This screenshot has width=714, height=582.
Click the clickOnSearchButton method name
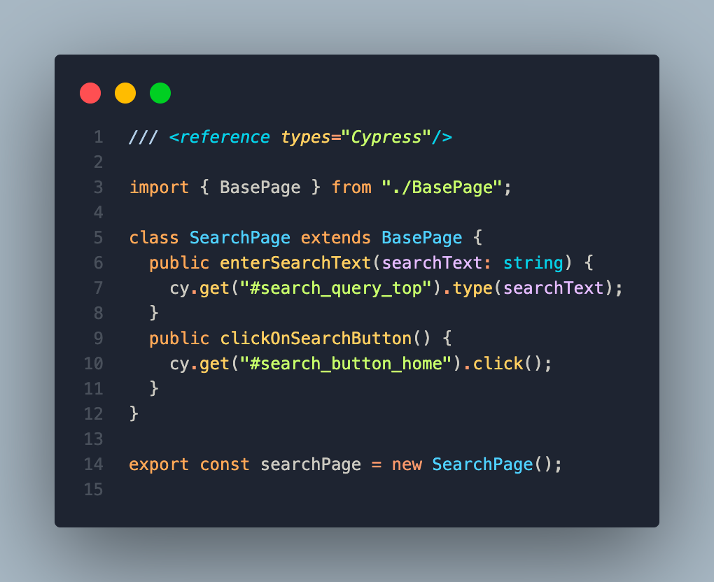click(x=316, y=339)
